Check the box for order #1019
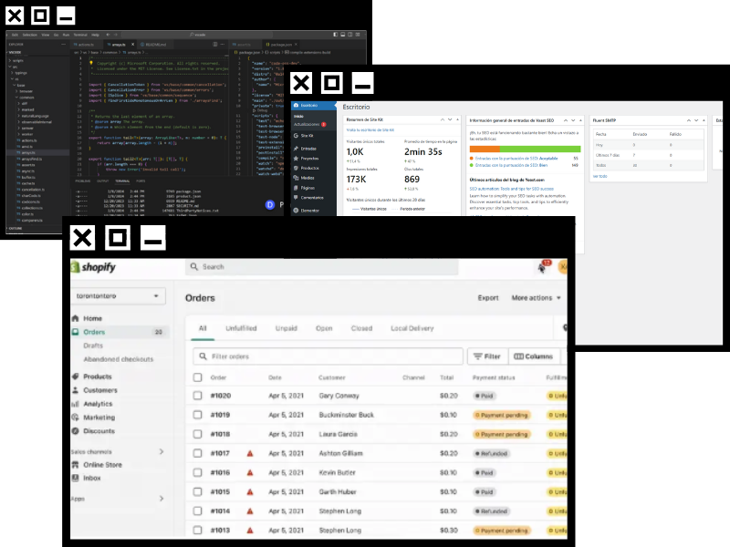 pos(197,415)
